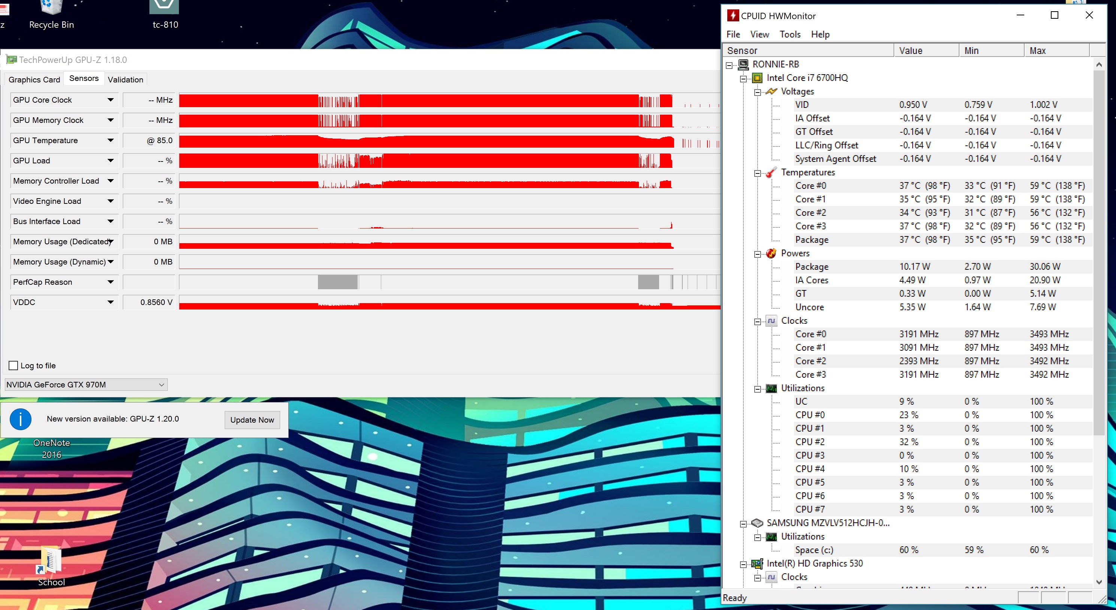Click the GPU-Z title bar graphics card icon

coord(12,60)
